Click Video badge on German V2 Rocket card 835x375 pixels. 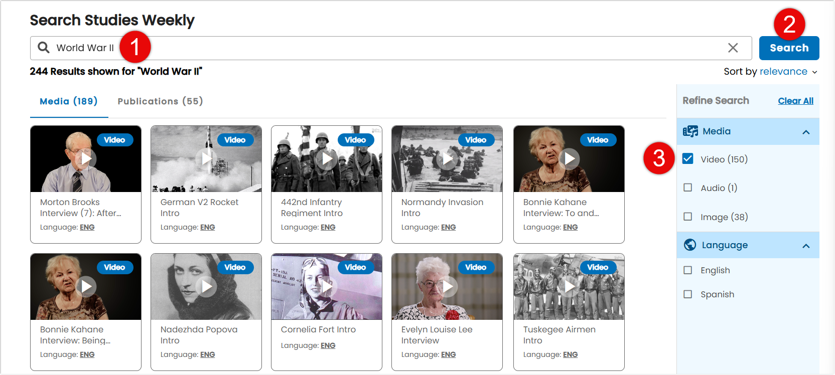[x=235, y=140]
